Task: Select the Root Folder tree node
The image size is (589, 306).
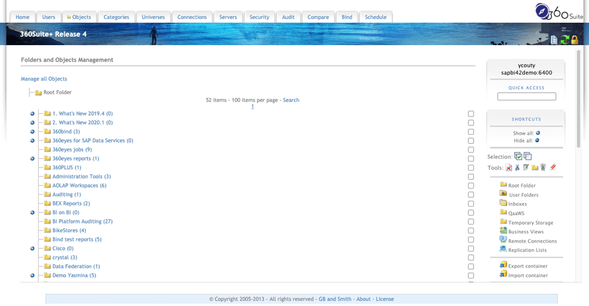Action: [x=57, y=92]
